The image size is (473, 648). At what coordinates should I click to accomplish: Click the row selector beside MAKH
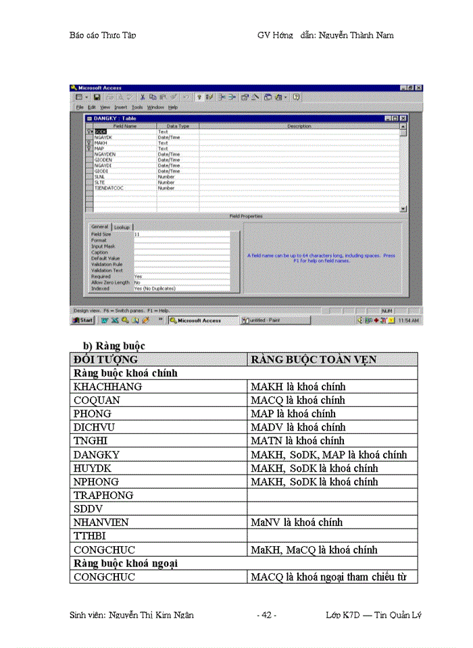(x=89, y=143)
